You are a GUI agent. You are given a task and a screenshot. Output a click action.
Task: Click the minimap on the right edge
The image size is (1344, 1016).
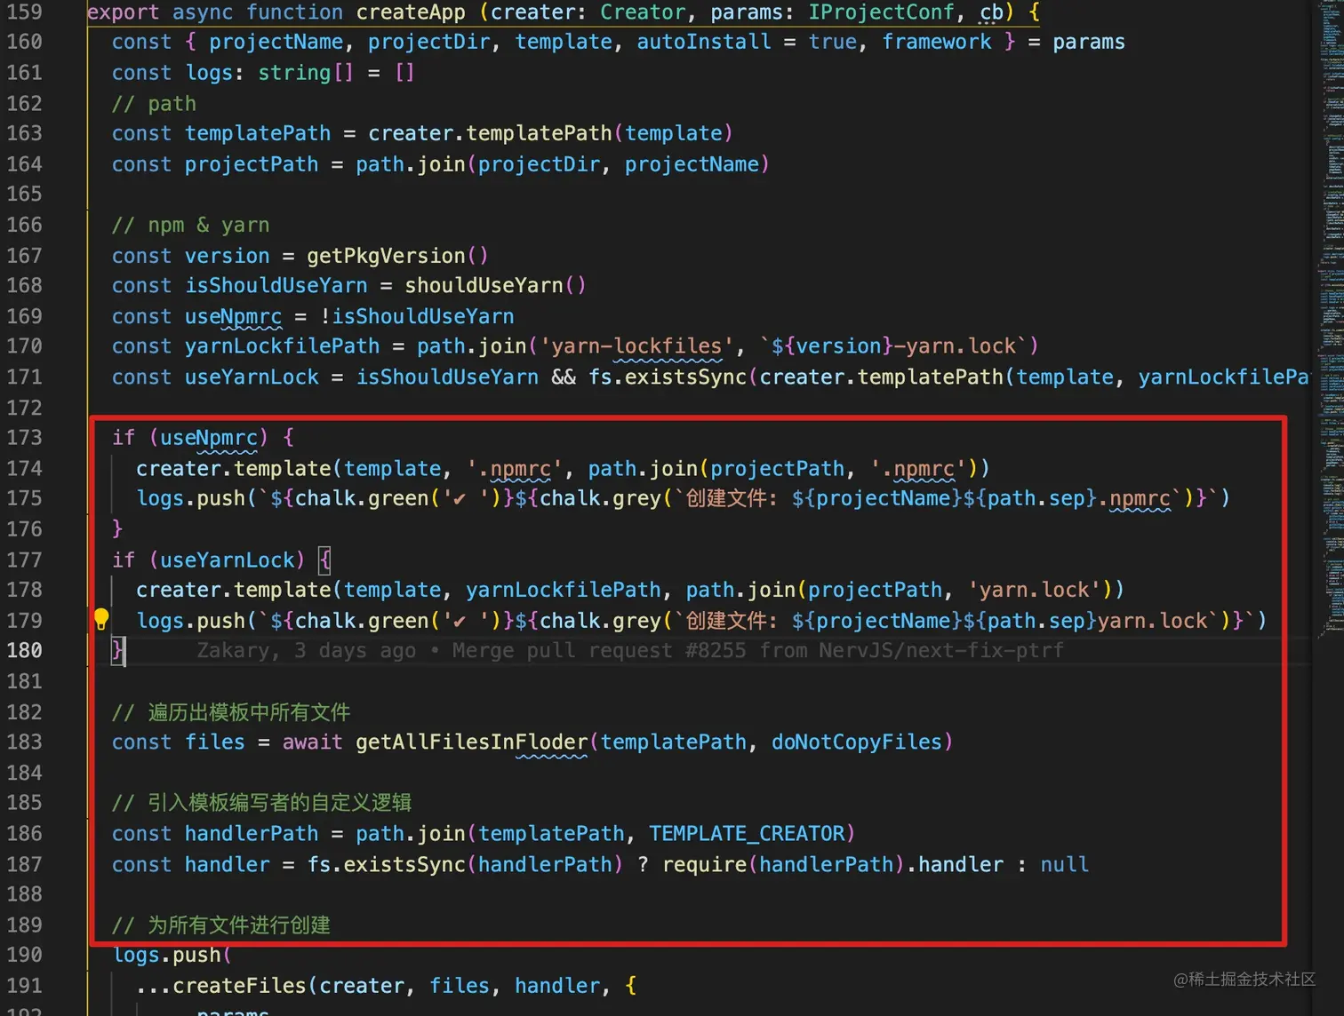click(1330, 320)
